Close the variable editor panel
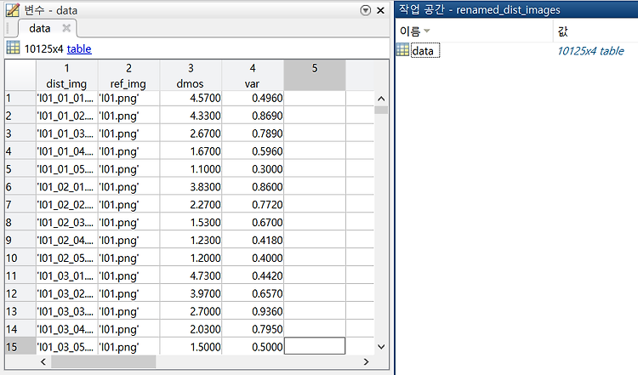This screenshot has width=638, height=375. pyautogui.click(x=381, y=10)
